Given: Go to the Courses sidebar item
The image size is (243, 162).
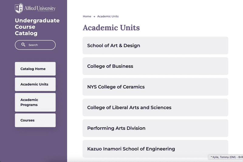Looking at the screenshot, I should (35, 120).
